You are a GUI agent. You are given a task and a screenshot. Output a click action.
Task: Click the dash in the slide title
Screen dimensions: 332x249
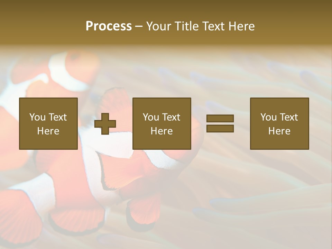coord(139,26)
